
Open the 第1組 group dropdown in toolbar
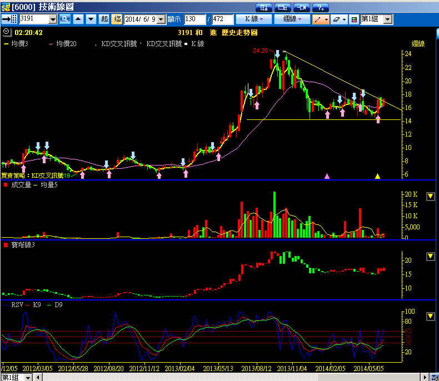point(387,19)
